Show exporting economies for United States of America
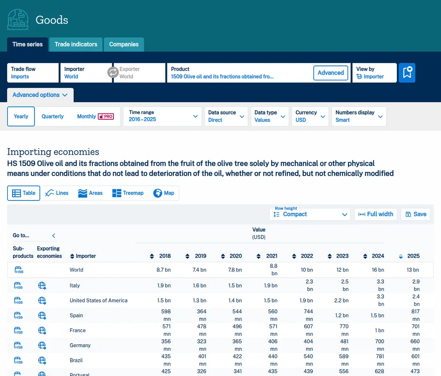 click(42, 300)
